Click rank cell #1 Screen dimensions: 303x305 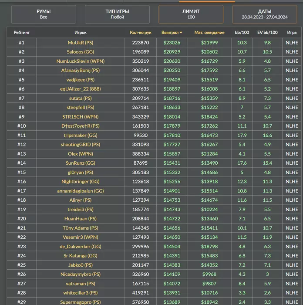(x=22, y=43)
